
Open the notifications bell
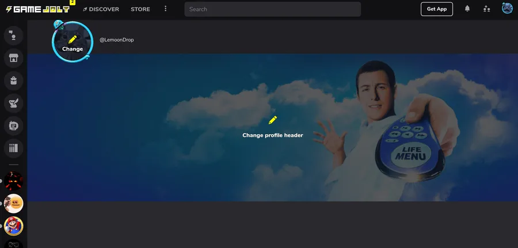467,9
